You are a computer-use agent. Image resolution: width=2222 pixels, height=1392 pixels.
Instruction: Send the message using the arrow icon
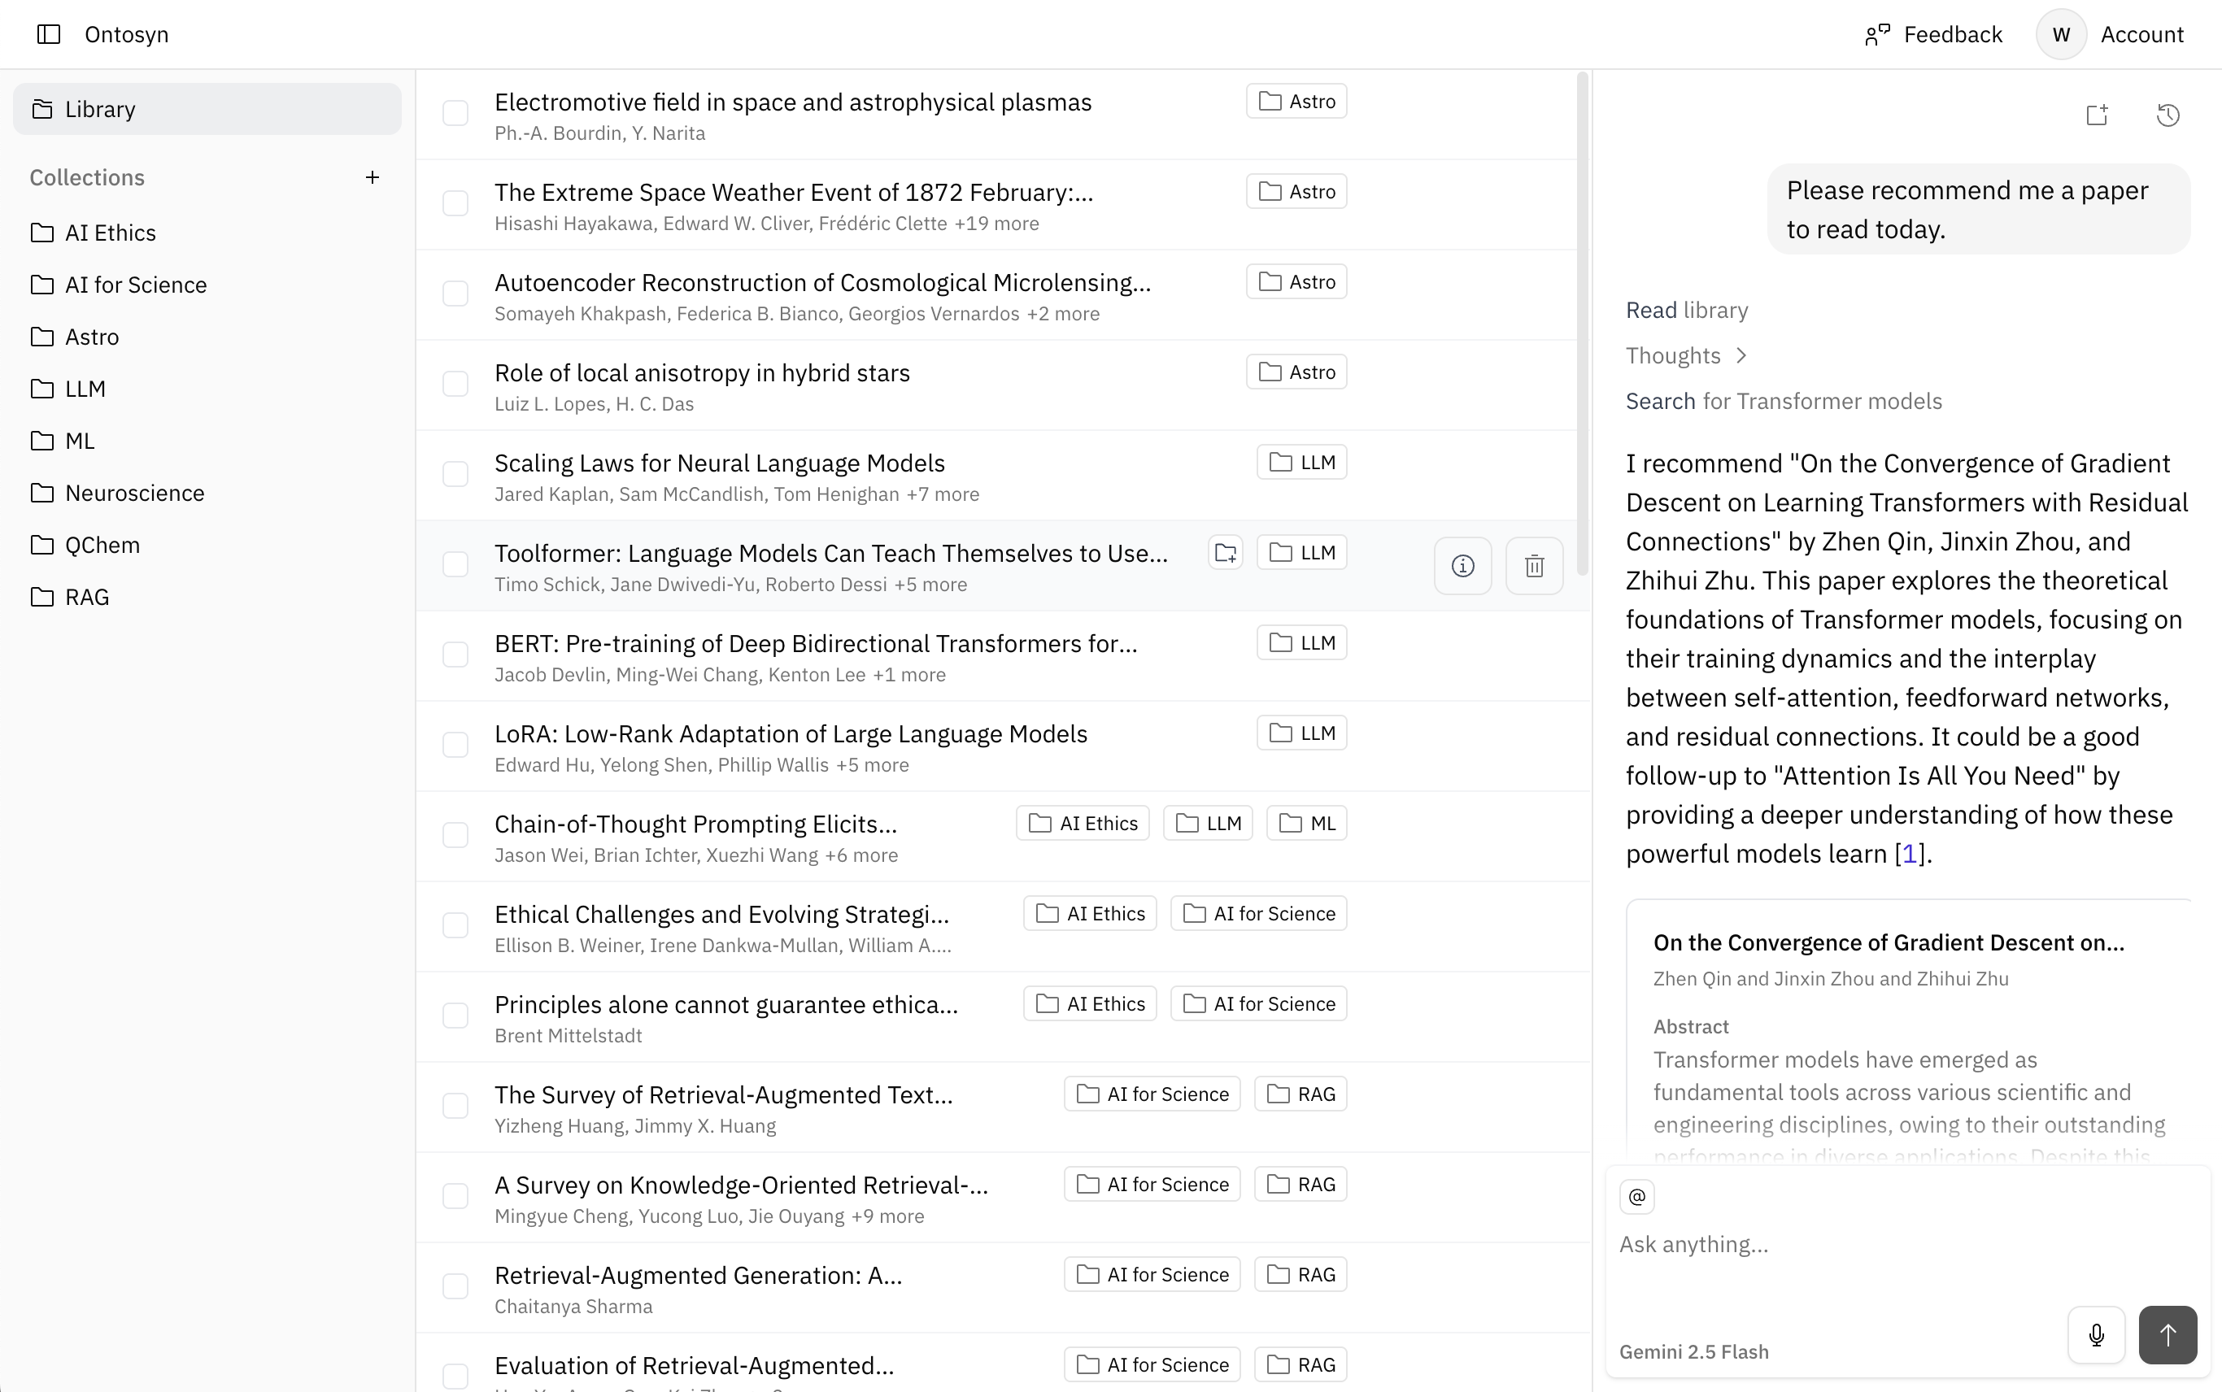click(x=2168, y=1334)
